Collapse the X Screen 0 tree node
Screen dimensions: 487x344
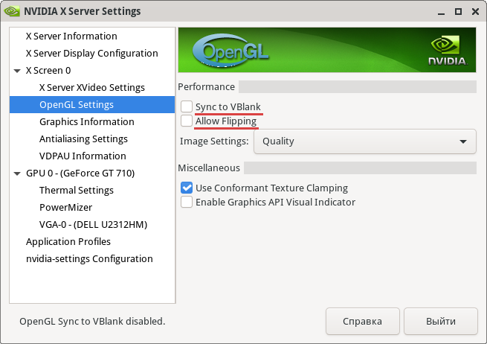click(17, 71)
